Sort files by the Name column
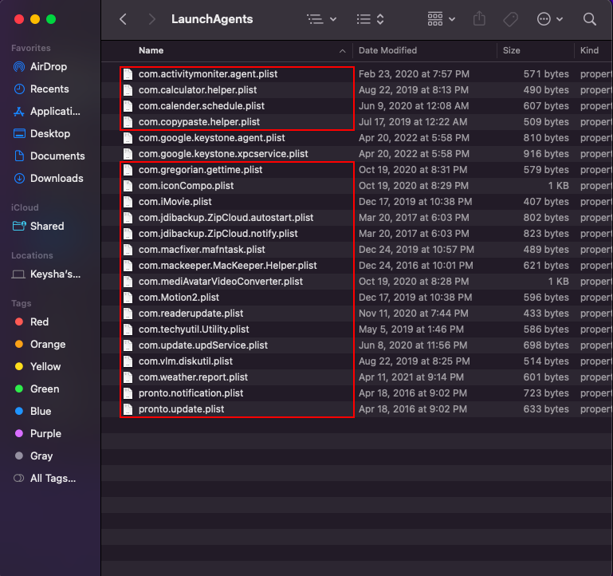The width and height of the screenshot is (613, 576). (151, 50)
